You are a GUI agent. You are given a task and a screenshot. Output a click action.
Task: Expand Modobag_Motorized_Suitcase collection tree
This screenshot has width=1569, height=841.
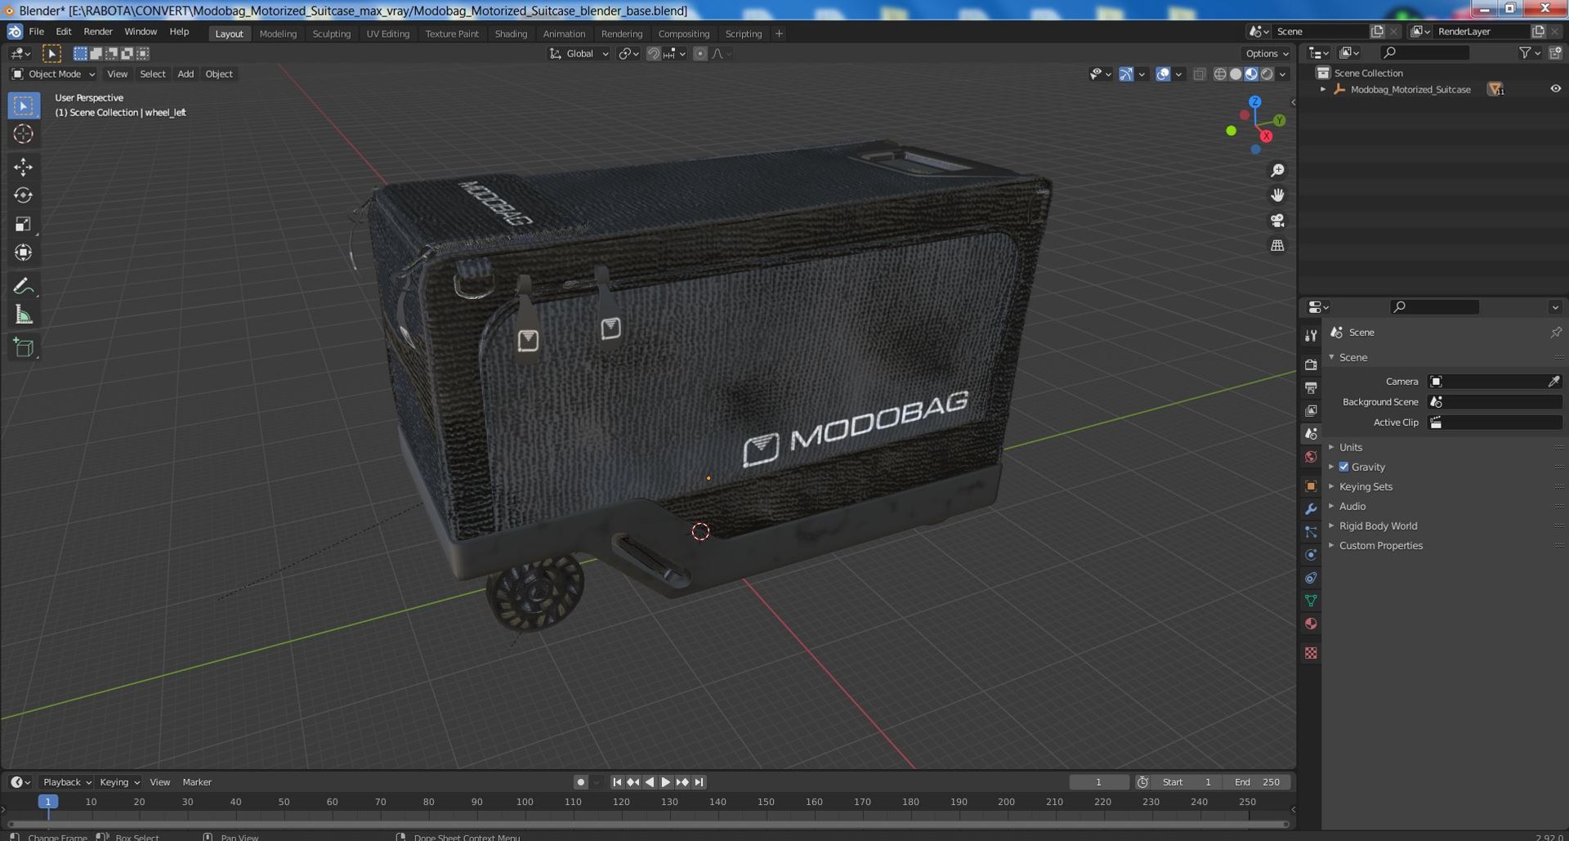[1323, 89]
